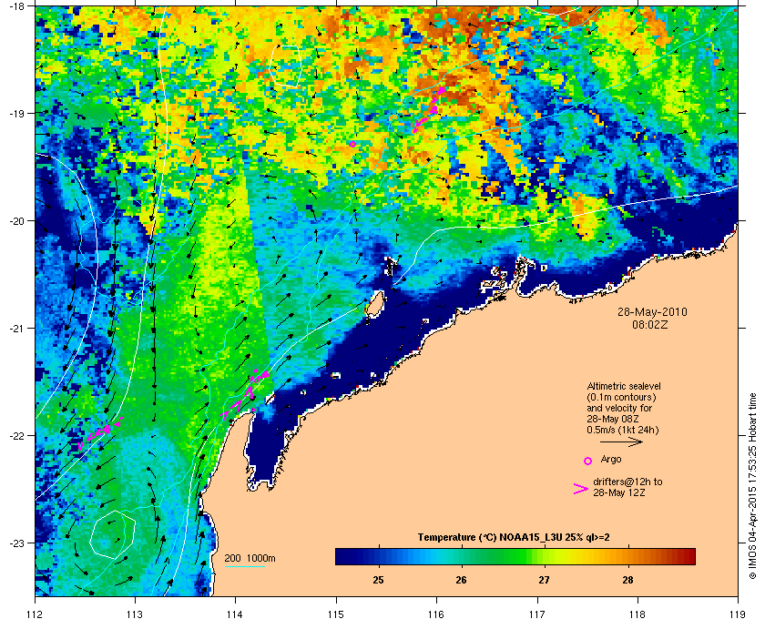
Task: Click the -18 latitude axis label
Action: coord(17,5)
